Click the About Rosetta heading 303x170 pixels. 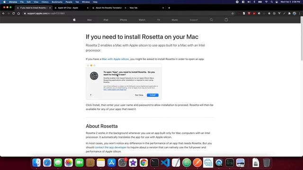[102, 126]
